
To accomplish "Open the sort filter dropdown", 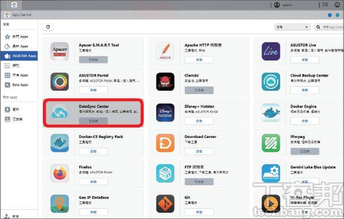I will click(x=292, y=27).
